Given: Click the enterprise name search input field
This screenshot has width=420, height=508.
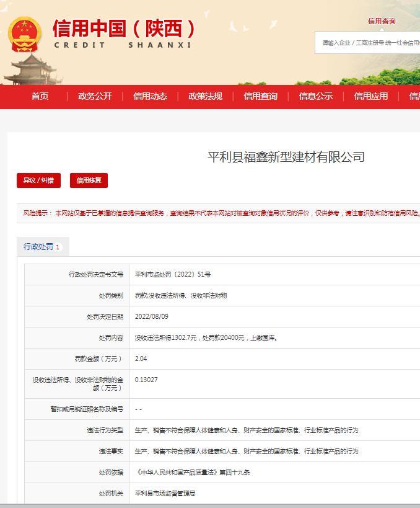Looking at the screenshot, I should click(x=367, y=43).
